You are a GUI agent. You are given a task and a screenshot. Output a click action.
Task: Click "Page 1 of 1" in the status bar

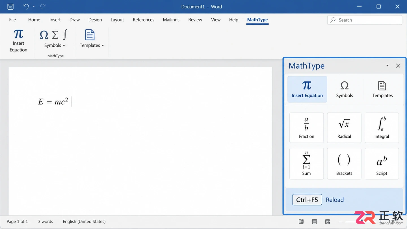coord(17,221)
